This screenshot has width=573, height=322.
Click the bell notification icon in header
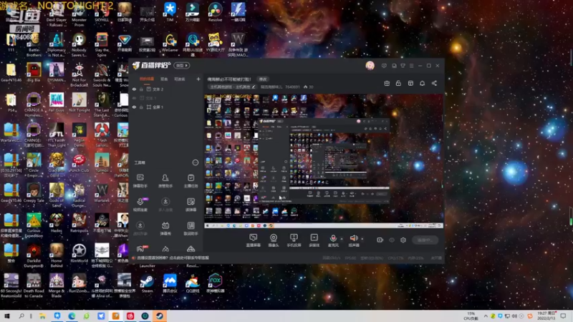(422, 83)
